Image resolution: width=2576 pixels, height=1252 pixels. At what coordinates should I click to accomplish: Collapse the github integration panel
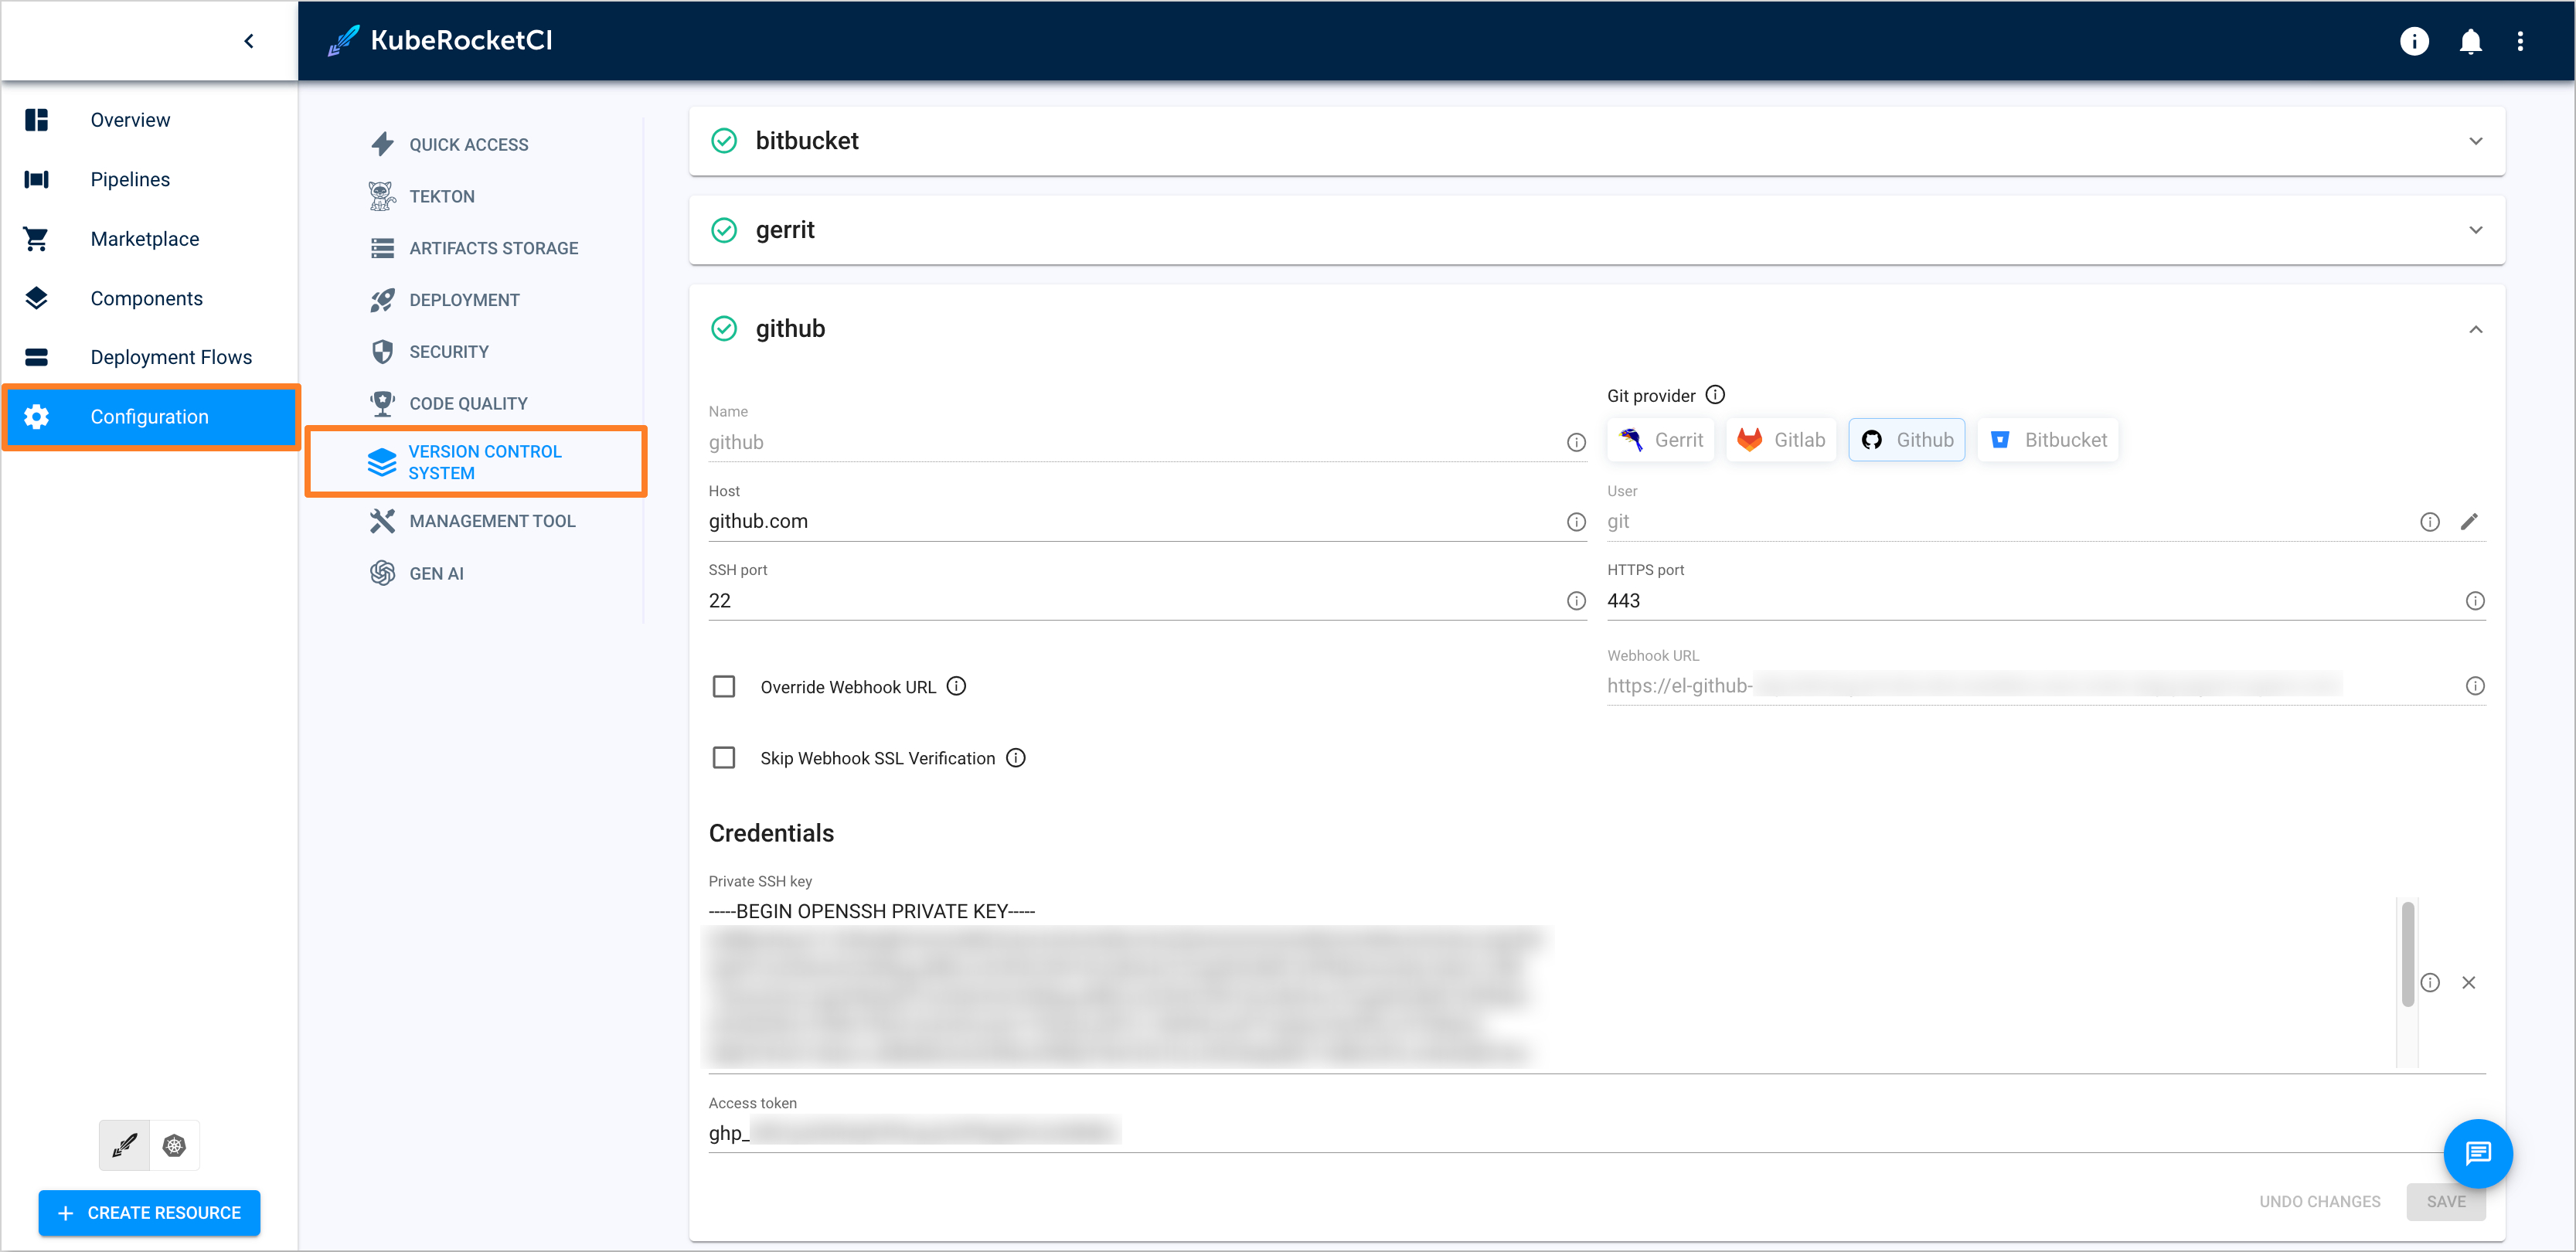click(x=2476, y=329)
